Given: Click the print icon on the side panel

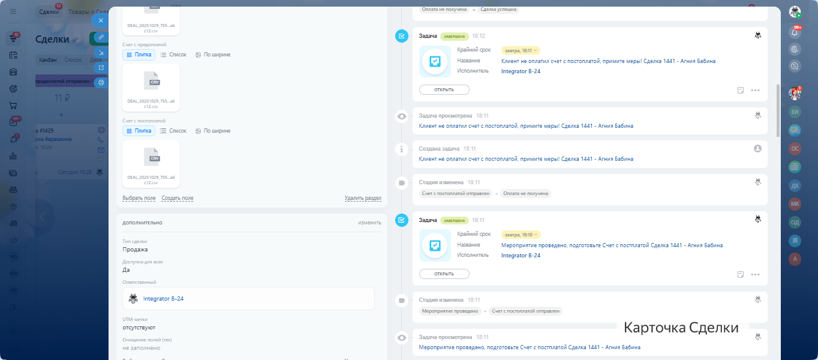Looking at the screenshot, I should pos(101,82).
